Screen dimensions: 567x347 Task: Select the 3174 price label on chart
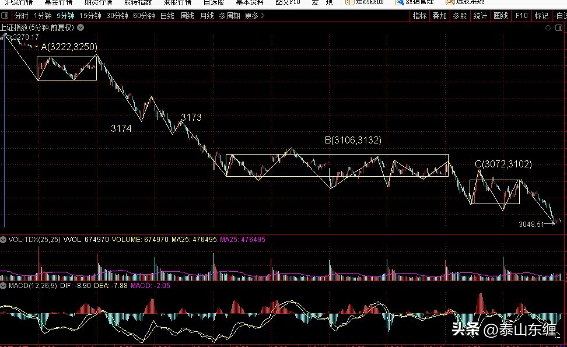click(x=121, y=128)
